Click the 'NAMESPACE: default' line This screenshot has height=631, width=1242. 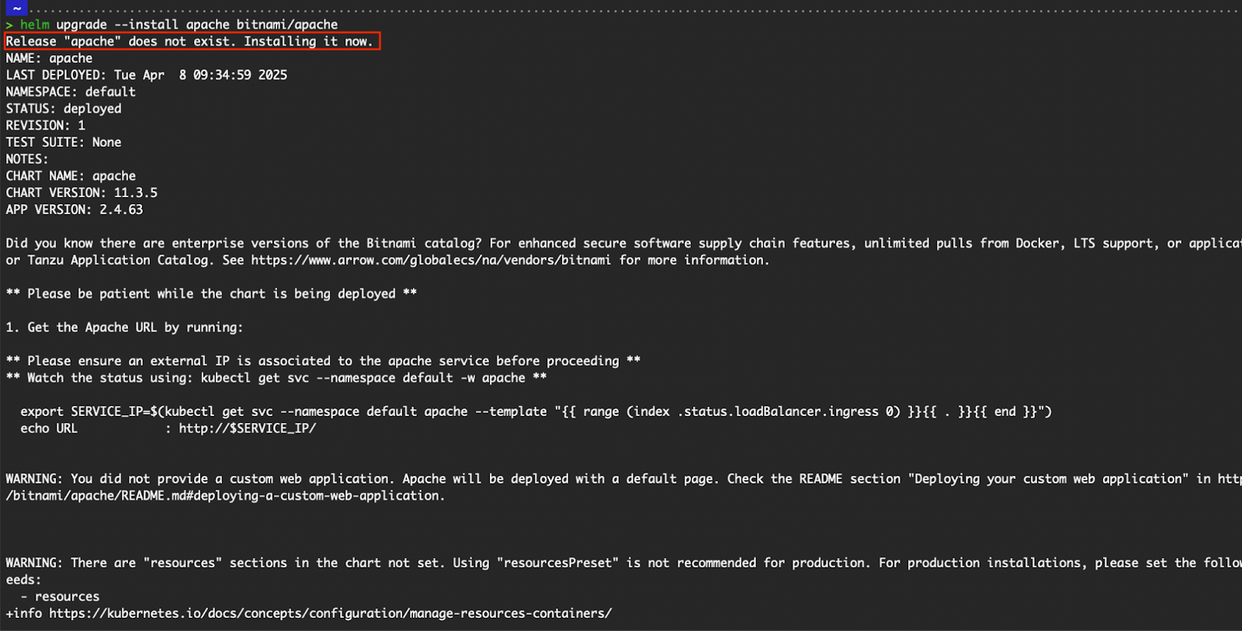click(71, 92)
